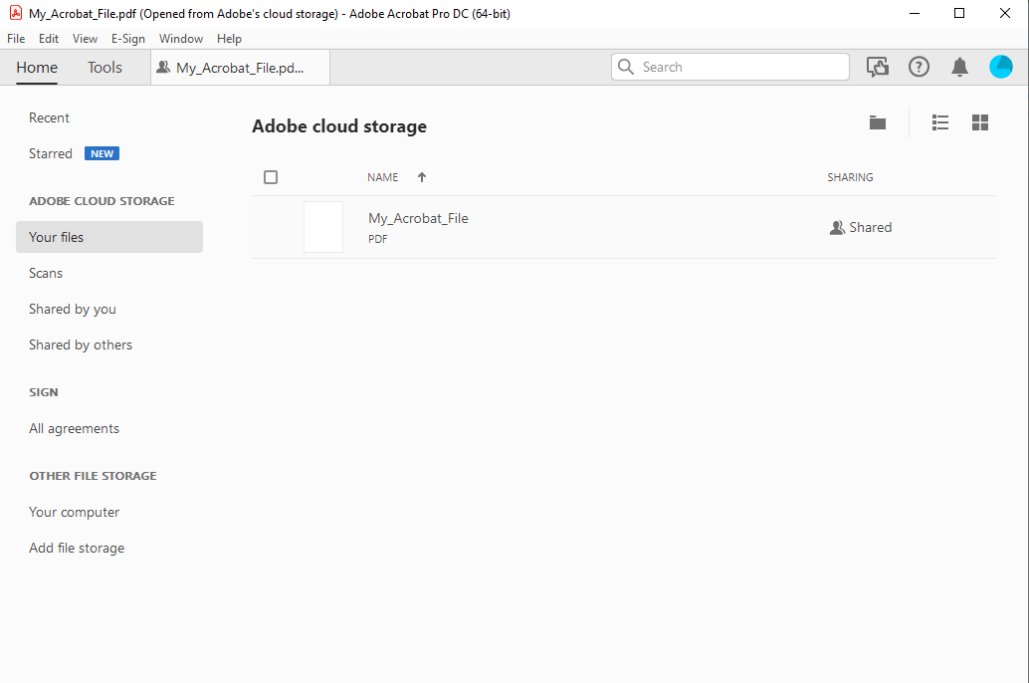The width and height of the screenshot is (1029, 683).
Task: Click the share feedback chat icon
Action: click(x=878, y=67)
